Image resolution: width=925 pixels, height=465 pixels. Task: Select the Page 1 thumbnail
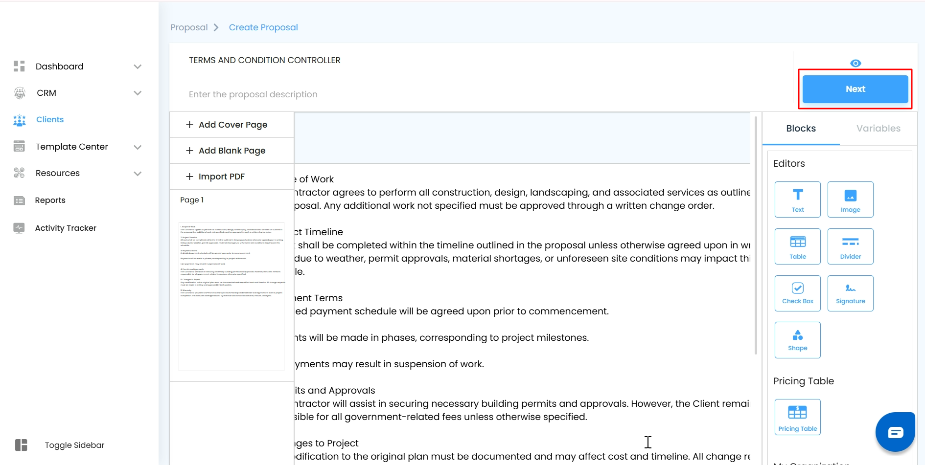tap(231, 296)
